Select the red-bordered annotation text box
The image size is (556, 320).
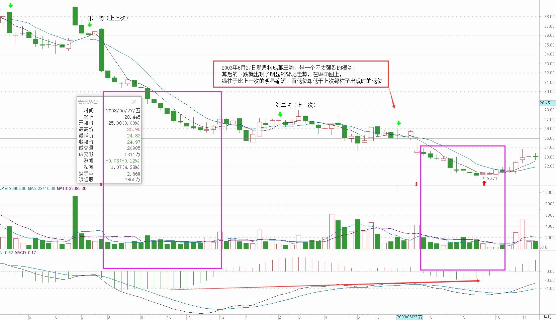click(x=301, y=74)
